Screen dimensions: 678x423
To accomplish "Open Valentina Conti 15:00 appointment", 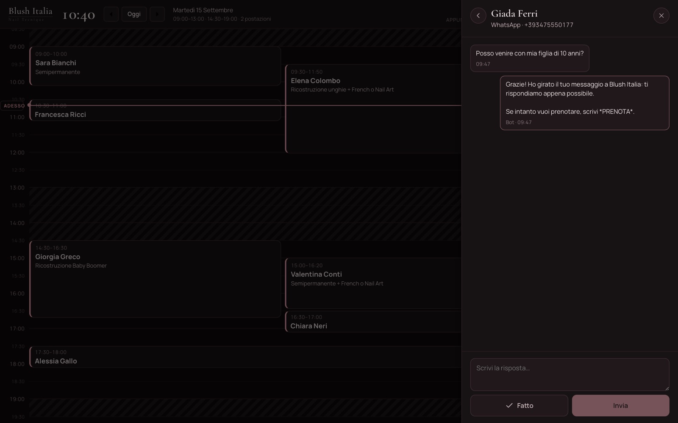I will pyautogui.click(x=373, y=283).
